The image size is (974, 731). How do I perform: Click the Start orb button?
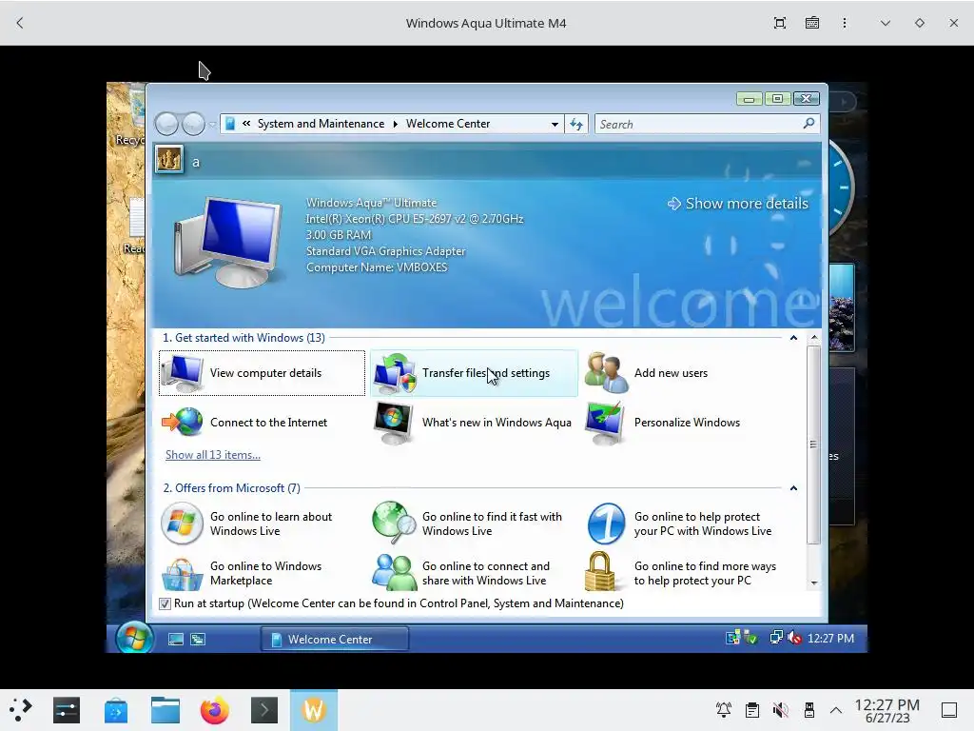134,638
